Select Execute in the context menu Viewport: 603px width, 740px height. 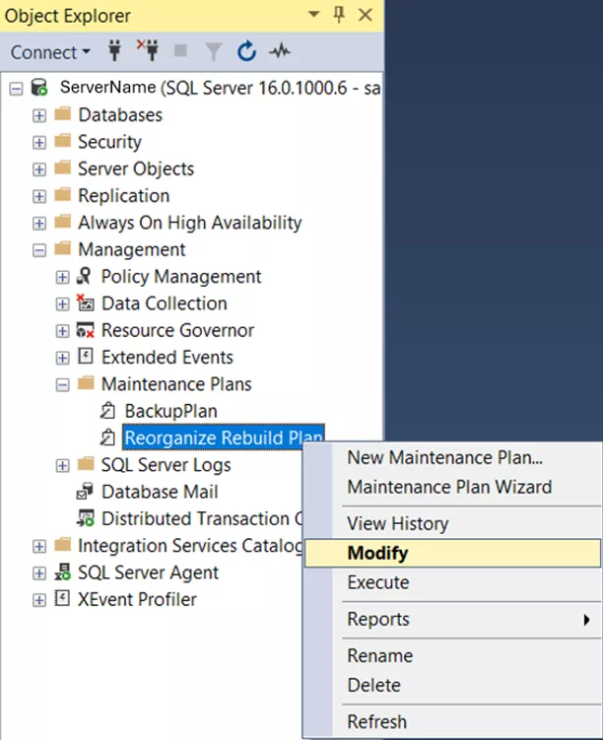click(452, 582)
